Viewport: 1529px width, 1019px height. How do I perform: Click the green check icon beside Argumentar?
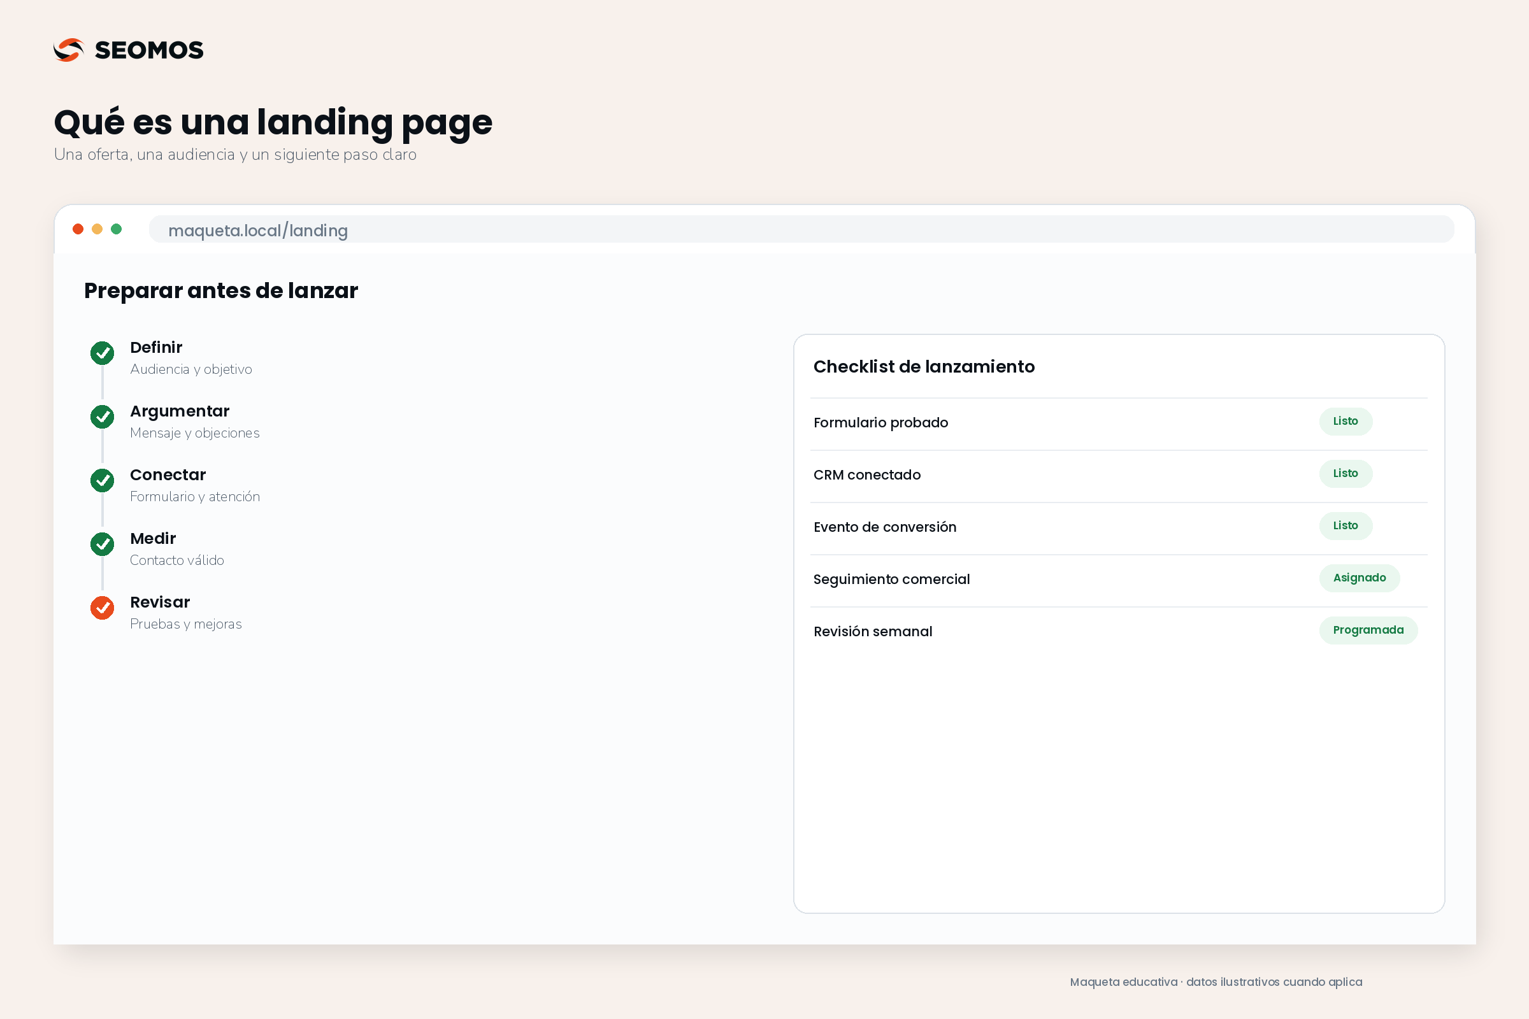(102, 417)
